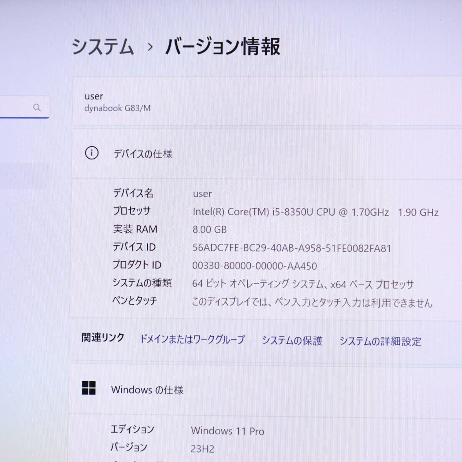Select the dynabook G83/M model text
462x462 pixels.
pyautogui.click(x=117, y=108)
